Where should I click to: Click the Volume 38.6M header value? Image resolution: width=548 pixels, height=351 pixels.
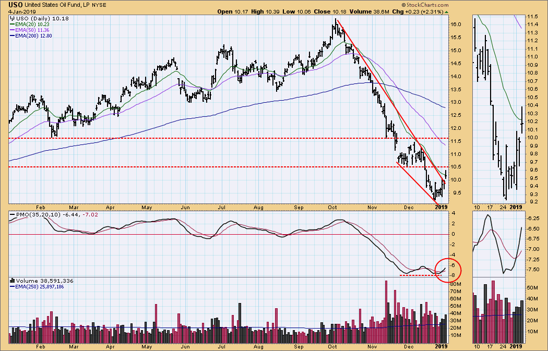[x=368, y=11]
